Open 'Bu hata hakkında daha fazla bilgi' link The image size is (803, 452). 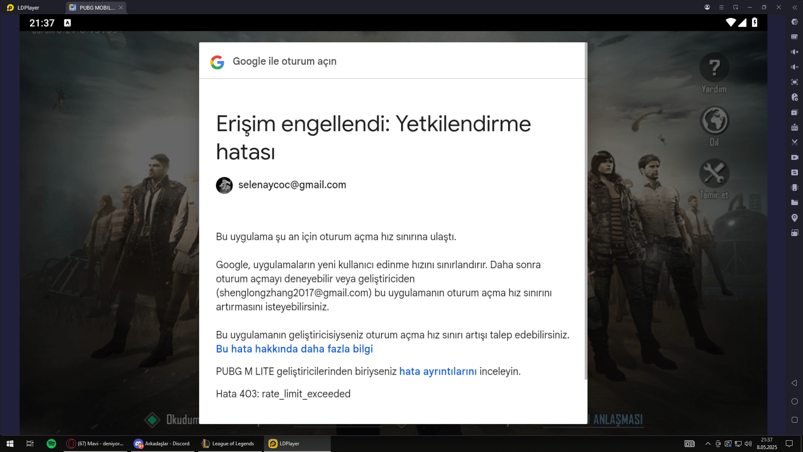[x=294, y=349]
